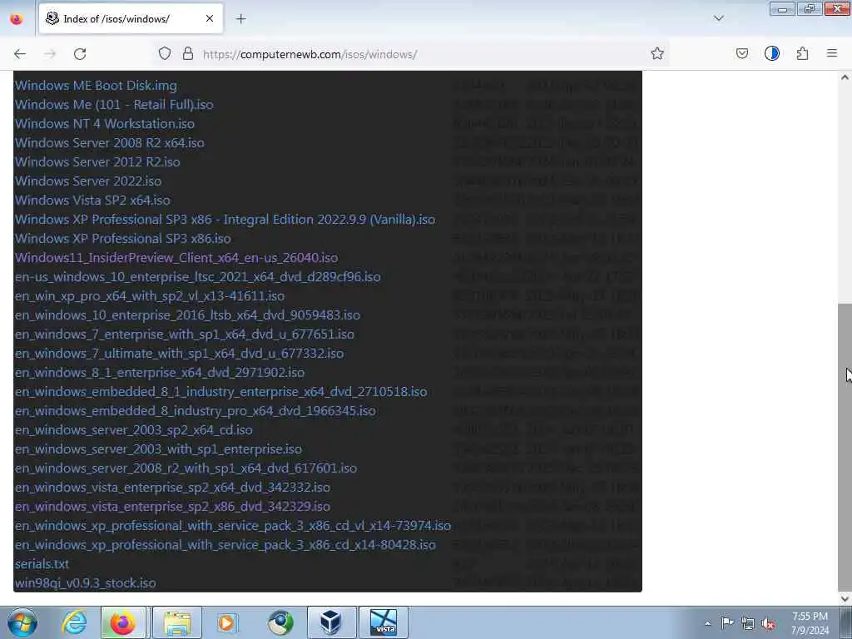Click the address bar URL field
The width and height of the screenshot is (852, 639).
point(410,54)
